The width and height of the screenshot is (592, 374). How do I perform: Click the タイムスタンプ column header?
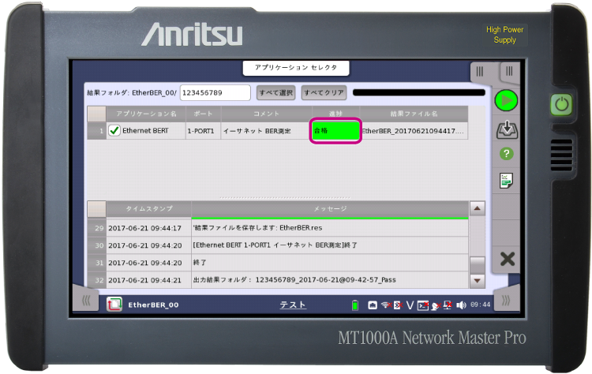(x=148, y=208)
